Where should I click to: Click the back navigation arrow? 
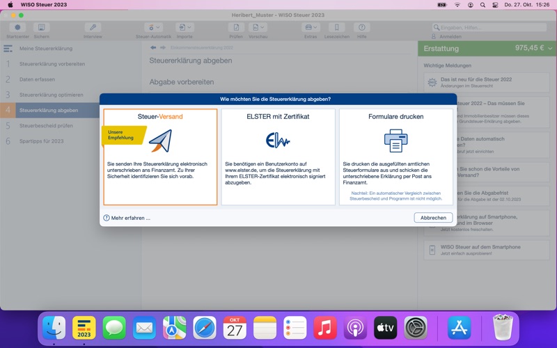point(153,47)
